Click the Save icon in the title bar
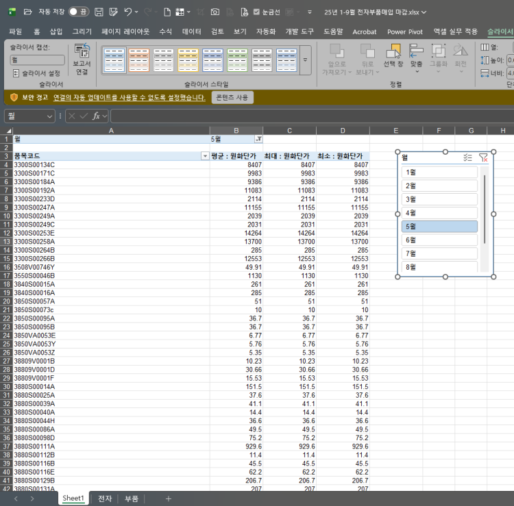The image size is (514, 506). [x=99, y=12]
